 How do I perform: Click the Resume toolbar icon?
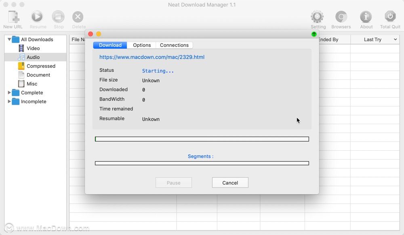pyautogui.click(x=37, y=17)
